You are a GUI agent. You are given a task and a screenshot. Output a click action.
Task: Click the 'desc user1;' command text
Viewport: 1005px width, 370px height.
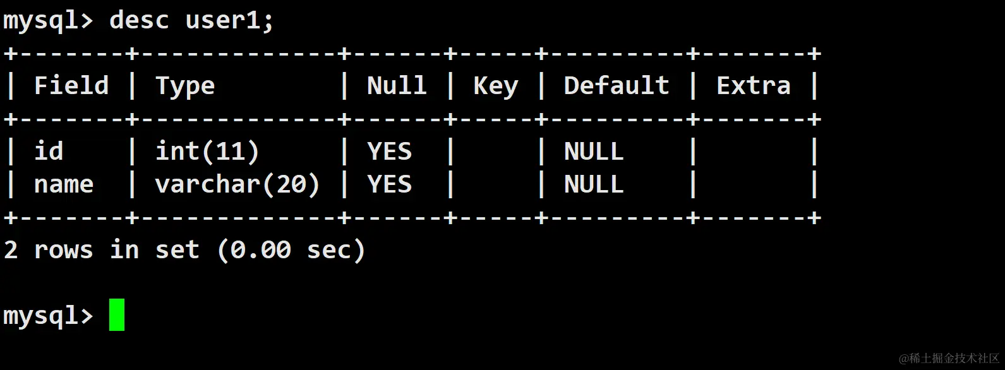192,20
